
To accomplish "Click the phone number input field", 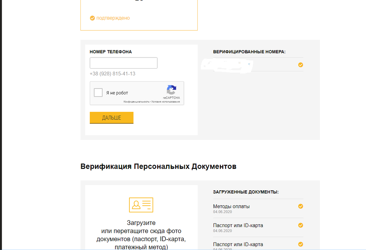I will pos(123,63).
